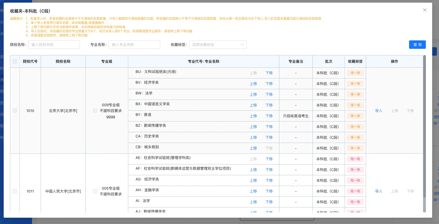Click the 专业名称 input field

click(x=134, y=45)
